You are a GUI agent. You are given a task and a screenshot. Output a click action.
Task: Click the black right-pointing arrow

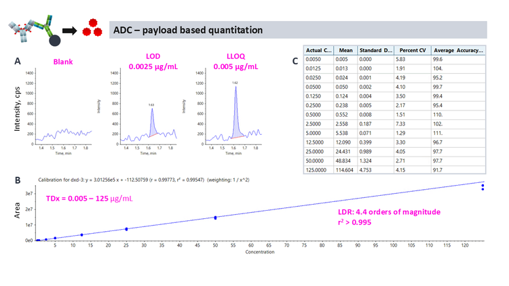(x=69, y=30)
